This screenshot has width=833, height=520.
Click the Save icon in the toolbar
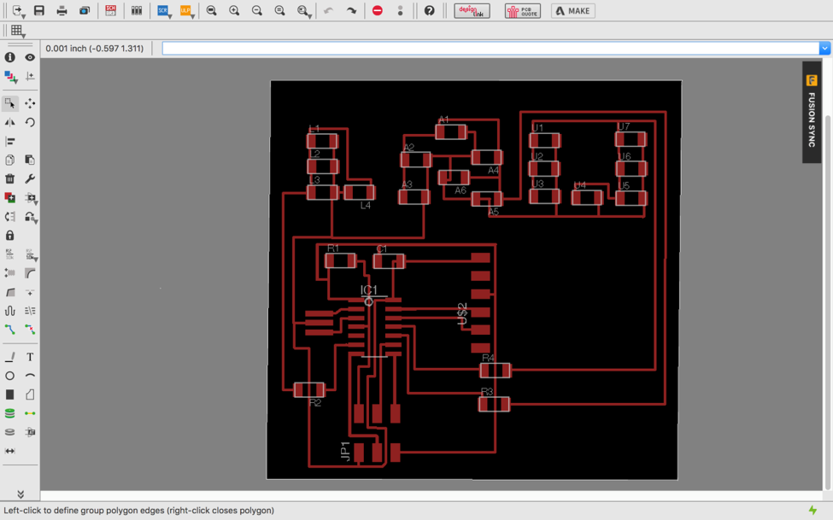click(39, 11)
